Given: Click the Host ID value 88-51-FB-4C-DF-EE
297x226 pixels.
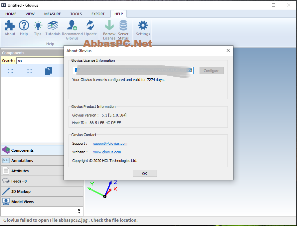Looking at the screenshot, I should pyautogui.click(x=105, y=123).
